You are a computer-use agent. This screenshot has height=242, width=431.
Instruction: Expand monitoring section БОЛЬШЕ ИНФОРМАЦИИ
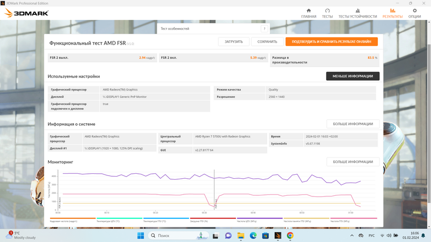point(352,162)
